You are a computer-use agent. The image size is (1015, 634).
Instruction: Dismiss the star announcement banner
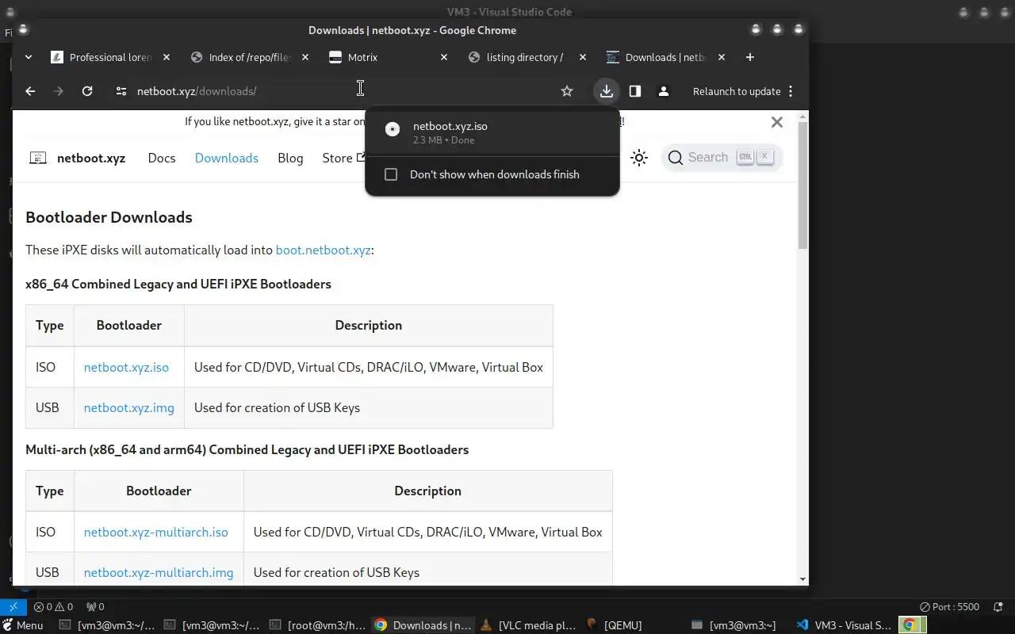click(777, 122)
